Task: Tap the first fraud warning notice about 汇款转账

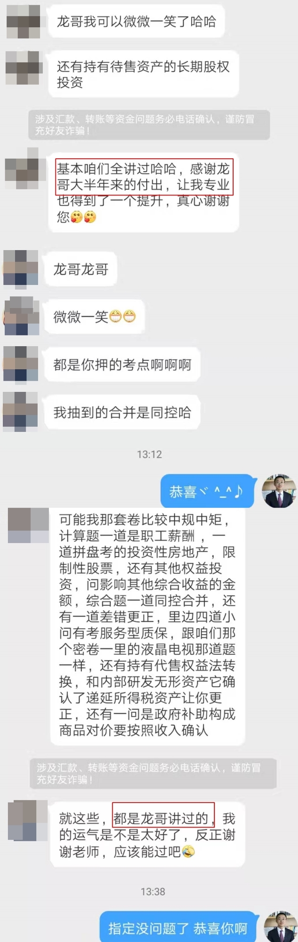Action: [x=149, y=125]
